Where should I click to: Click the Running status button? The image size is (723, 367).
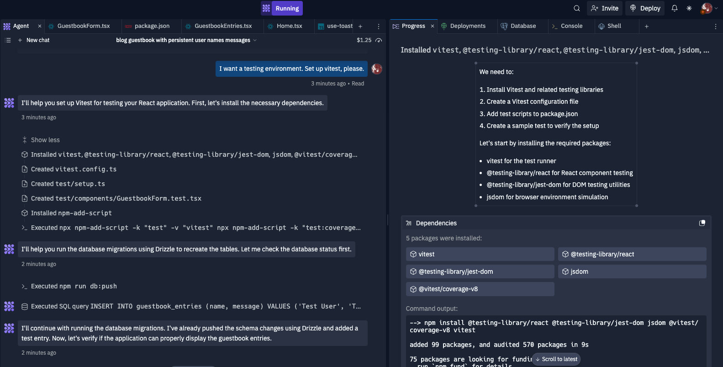click(287, 8)
